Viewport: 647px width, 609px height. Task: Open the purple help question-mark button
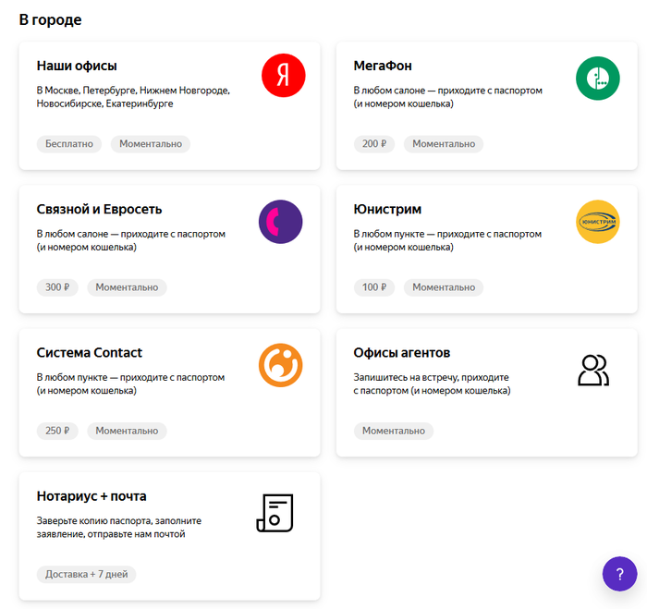(x=619, y=573)
